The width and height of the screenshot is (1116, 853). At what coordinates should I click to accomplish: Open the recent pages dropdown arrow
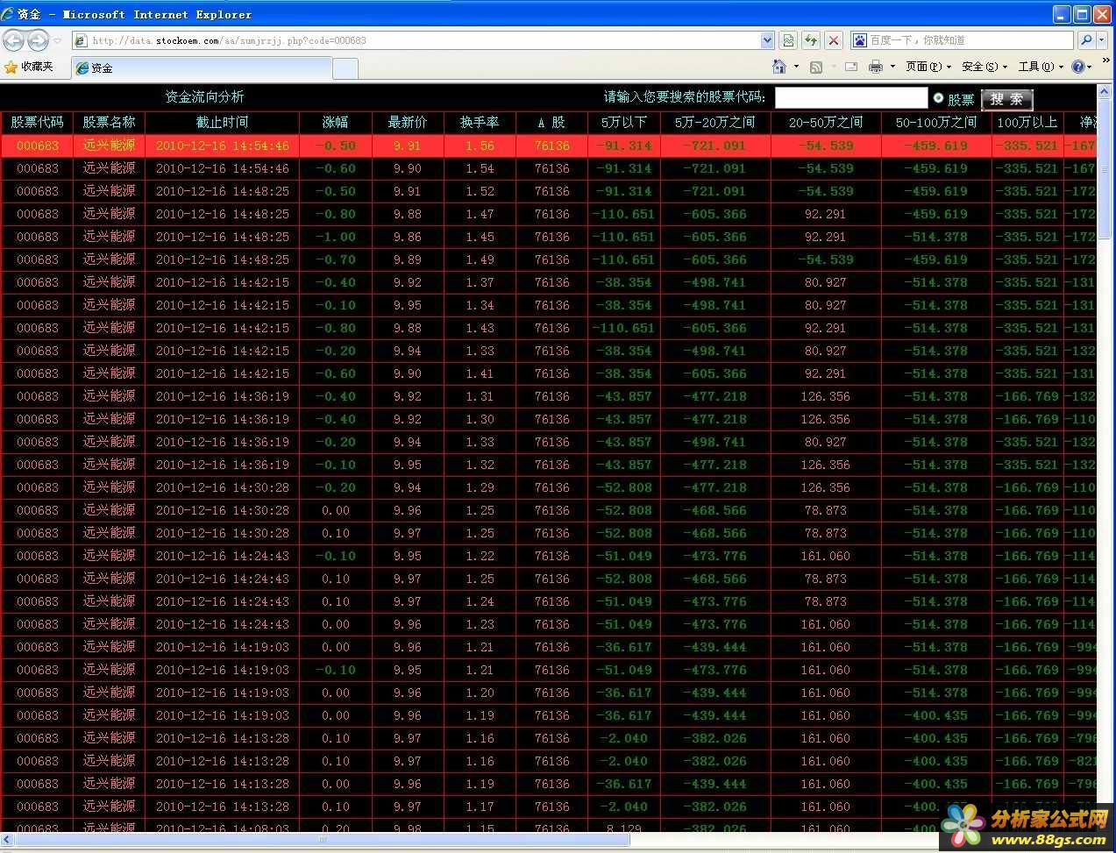pos(58,40)
